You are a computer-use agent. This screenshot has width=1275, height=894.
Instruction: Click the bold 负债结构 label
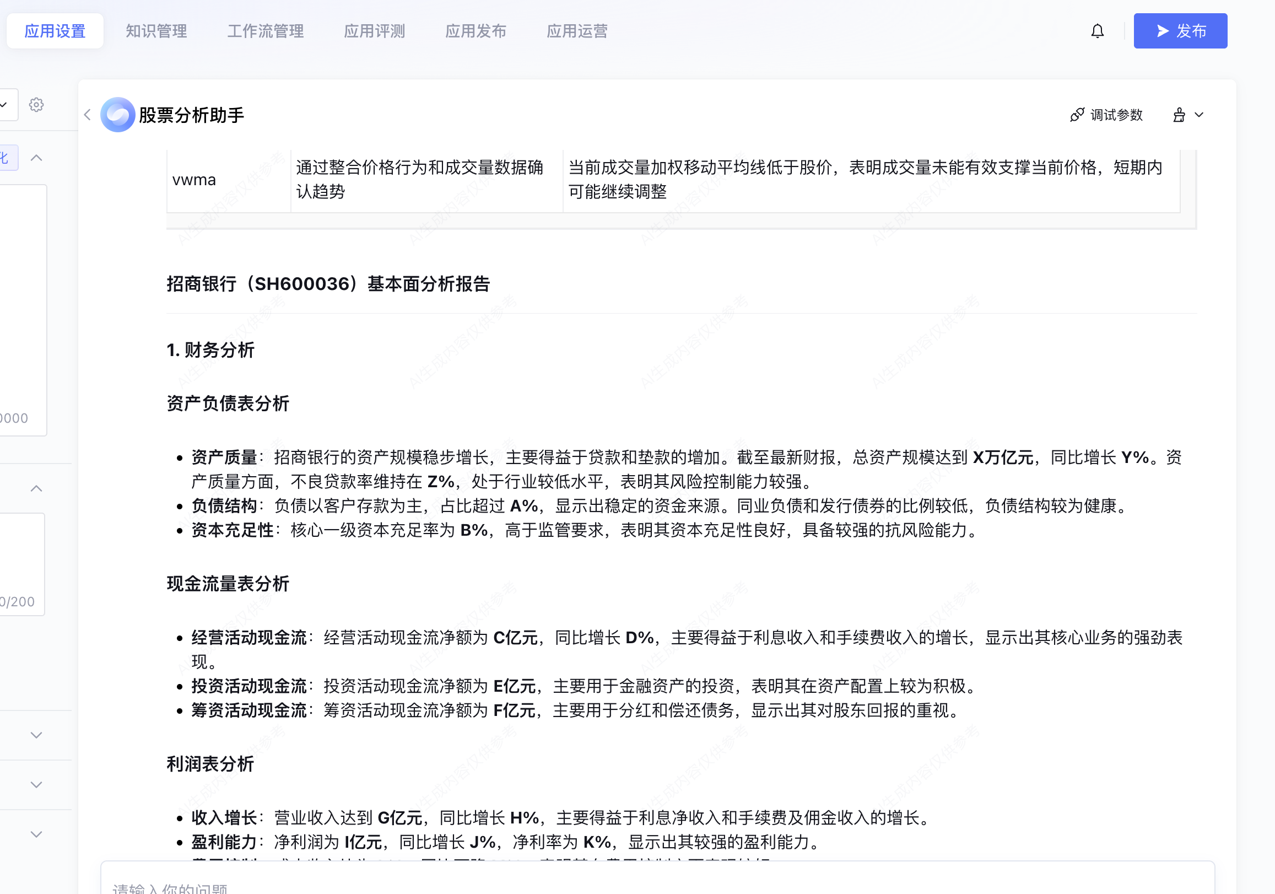pos(224,505)
